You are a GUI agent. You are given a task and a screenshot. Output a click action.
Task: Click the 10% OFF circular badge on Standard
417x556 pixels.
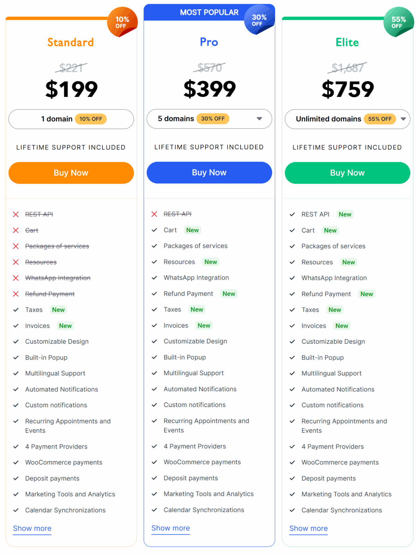click(122, 22)
